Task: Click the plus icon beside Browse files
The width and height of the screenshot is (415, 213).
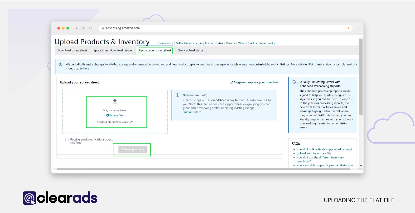Action: (108, 115)
